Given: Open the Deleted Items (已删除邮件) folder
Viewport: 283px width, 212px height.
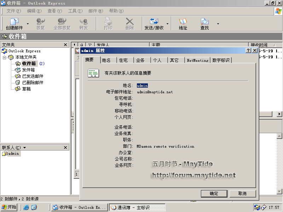Looking at the screenshot, I should (x=32, y=83).
